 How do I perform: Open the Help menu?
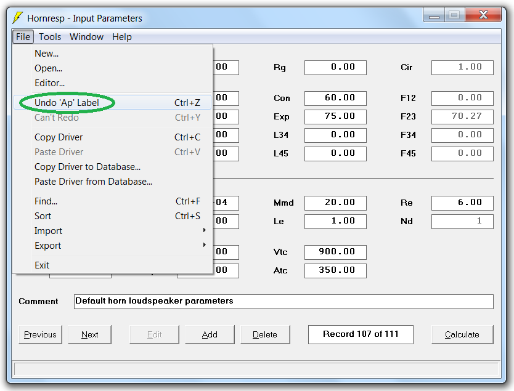tap(122, 37)
